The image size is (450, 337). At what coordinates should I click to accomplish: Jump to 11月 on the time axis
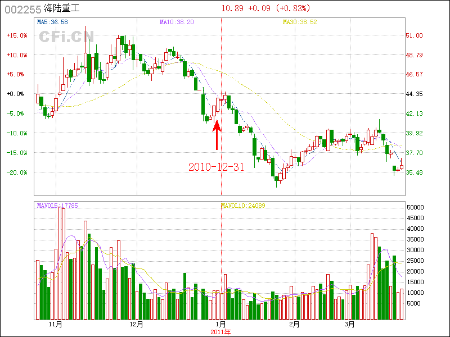click(x=55, y=324)
